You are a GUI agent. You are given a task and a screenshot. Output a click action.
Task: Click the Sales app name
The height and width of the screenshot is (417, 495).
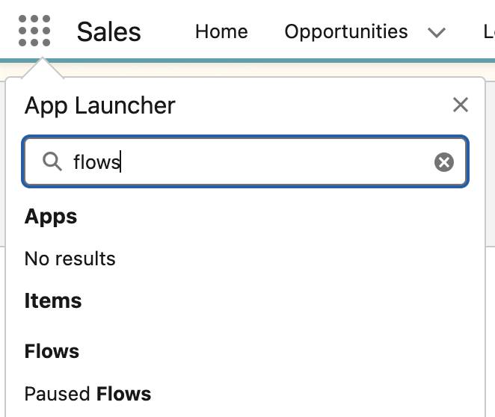tap(109, 32)
